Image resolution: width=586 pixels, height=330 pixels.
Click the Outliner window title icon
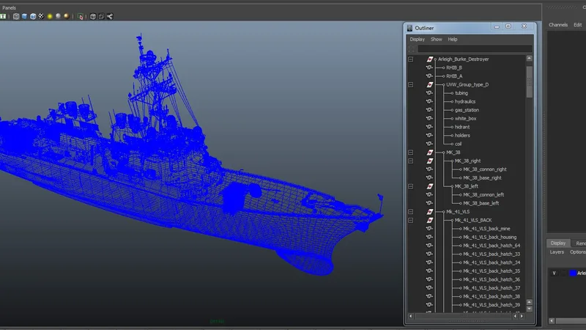click(x=409, y=28)
